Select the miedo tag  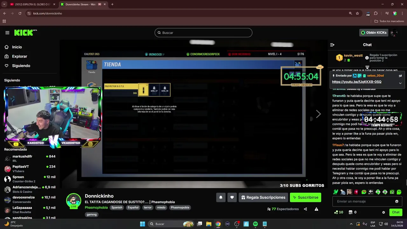161,207
